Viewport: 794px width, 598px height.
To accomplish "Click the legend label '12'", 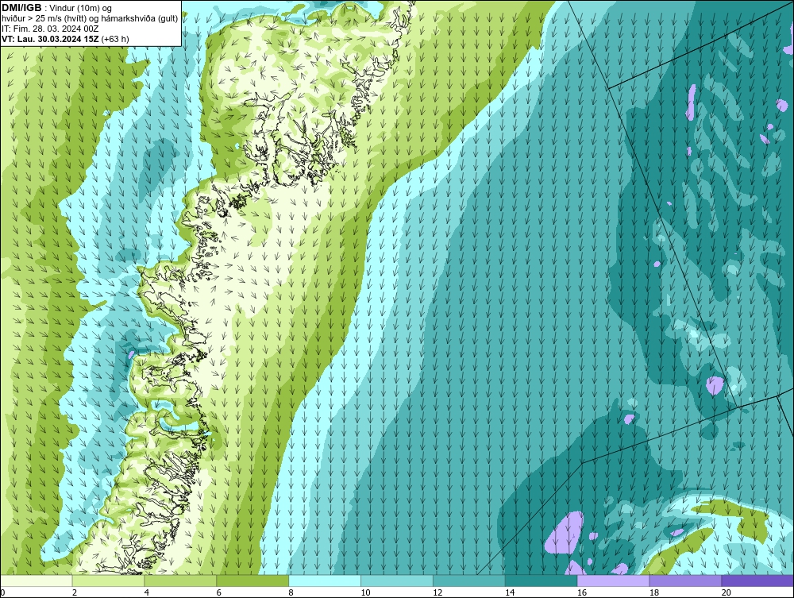I will 437,592.
